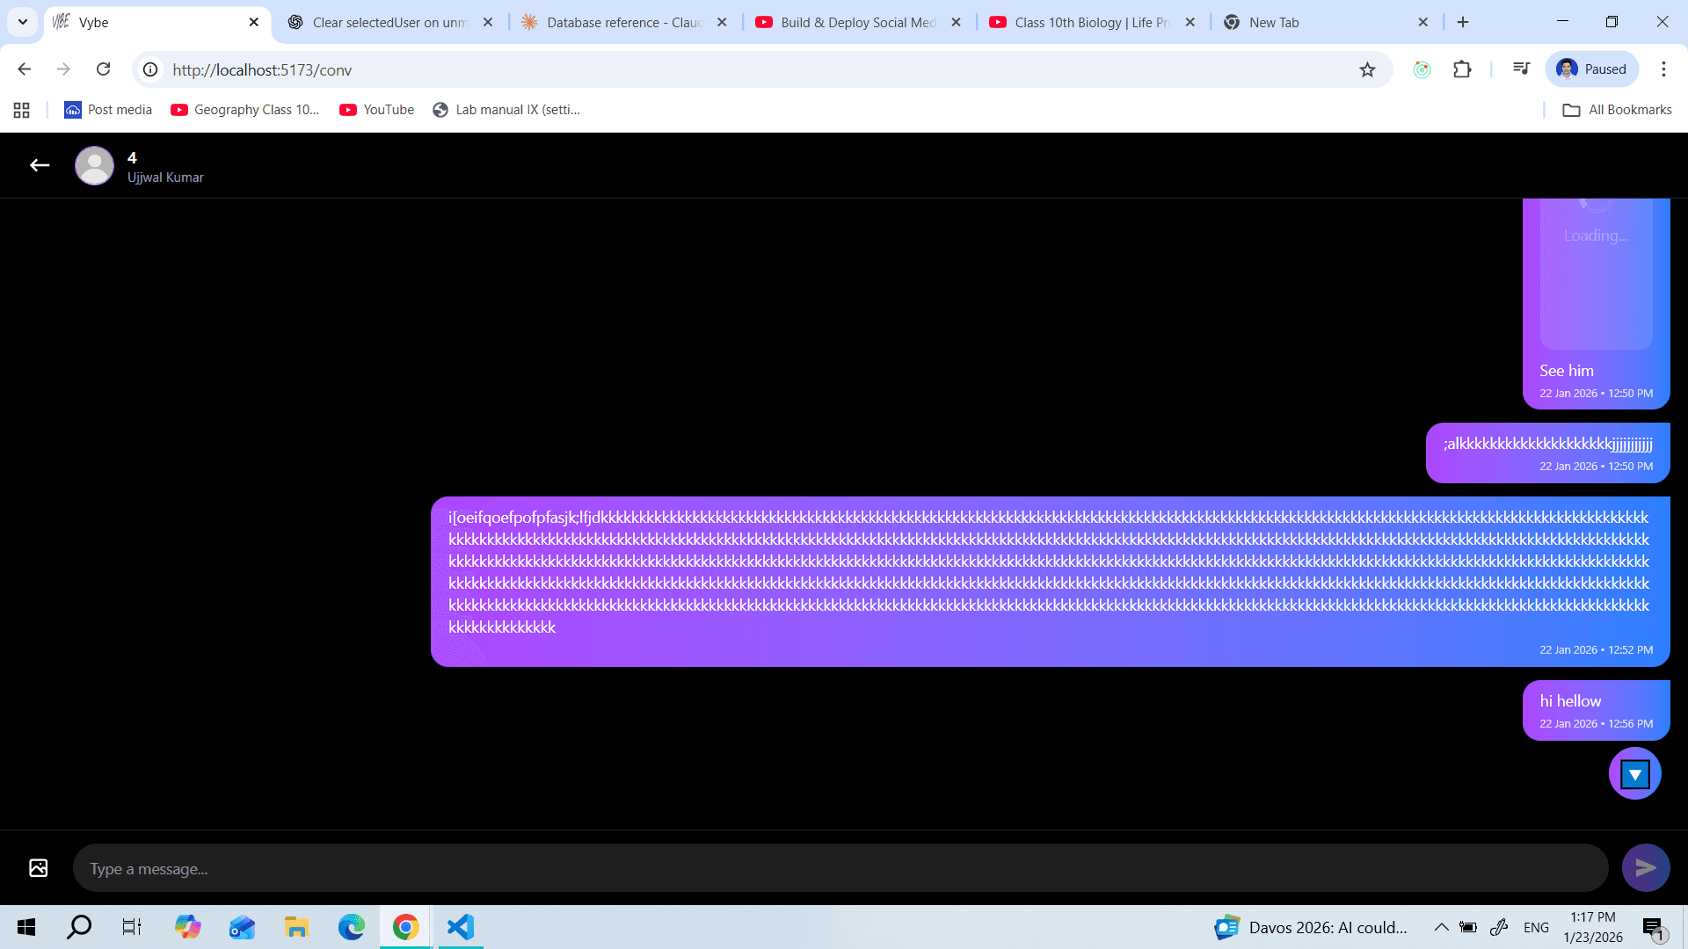This screenshot has width=1688, height=949.
Task: Click the scroll-to-bottom arrow in chat
Action: 1634,773
